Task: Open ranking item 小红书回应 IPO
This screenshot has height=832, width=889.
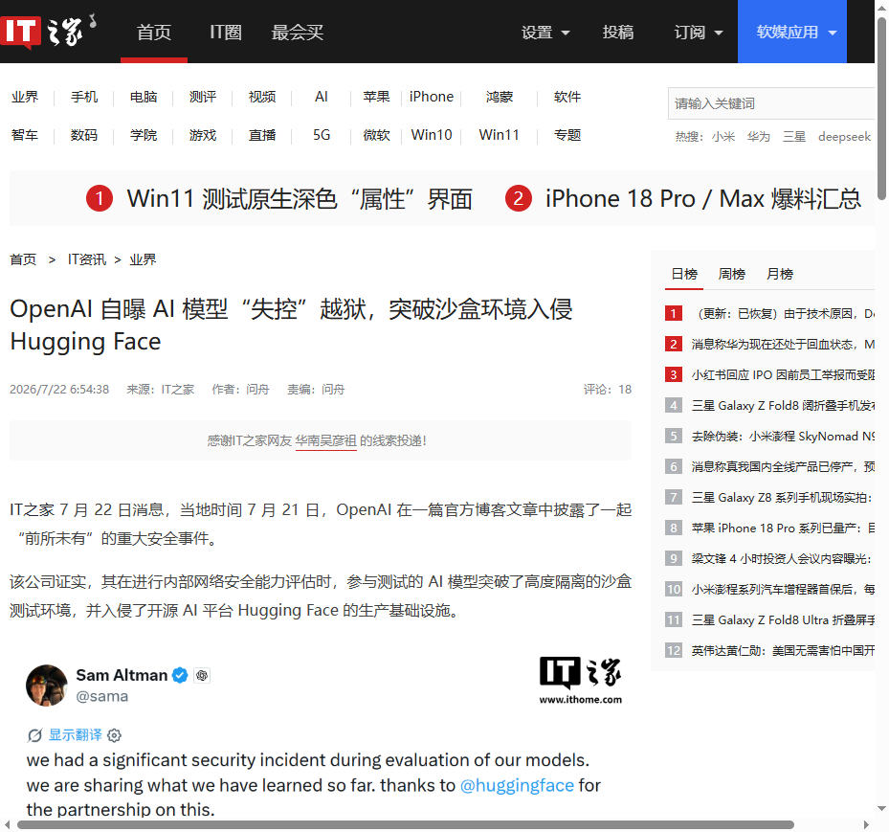Action: tap(783, 375)
